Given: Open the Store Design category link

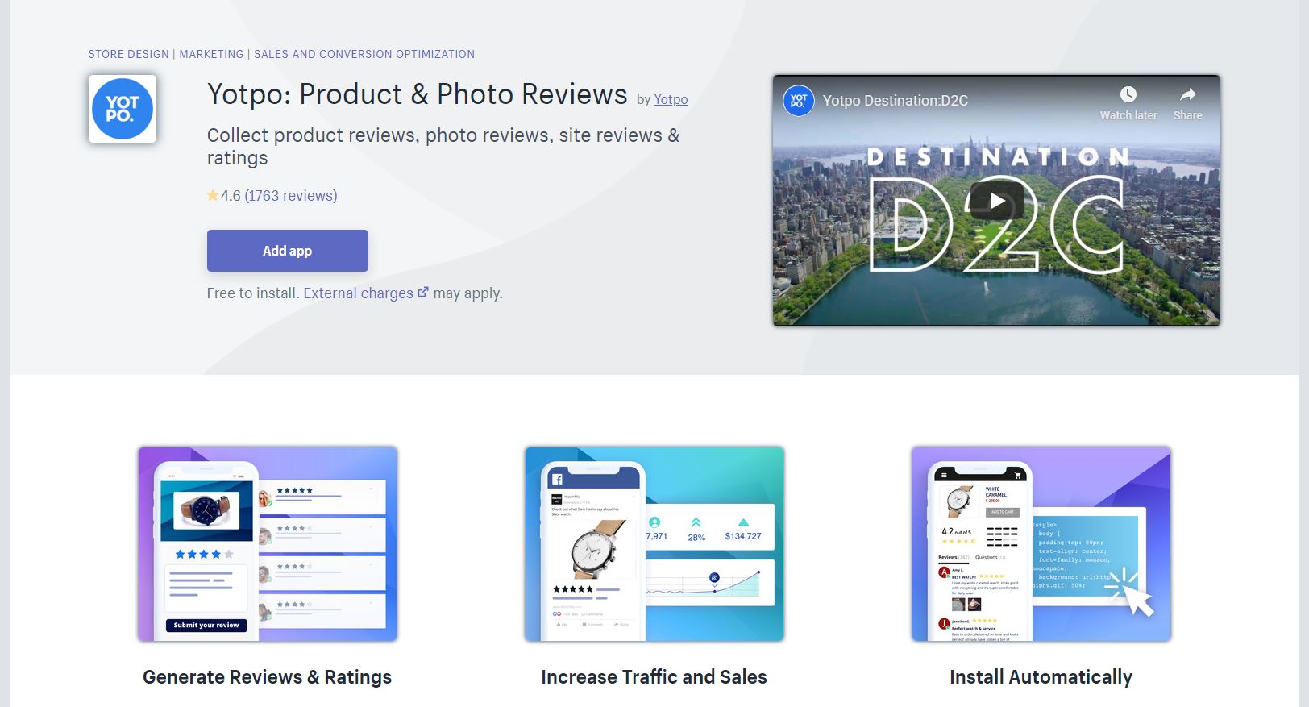Looking at the screenshot, I should point(129,54).
